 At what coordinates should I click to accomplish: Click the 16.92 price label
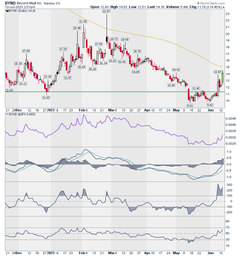pyautogui.click(x=137, y=51)
